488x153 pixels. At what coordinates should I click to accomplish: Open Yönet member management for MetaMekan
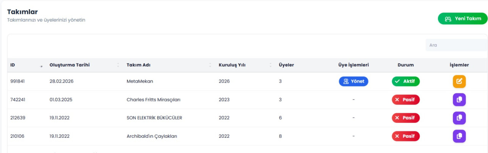click(x=353, y=81)
